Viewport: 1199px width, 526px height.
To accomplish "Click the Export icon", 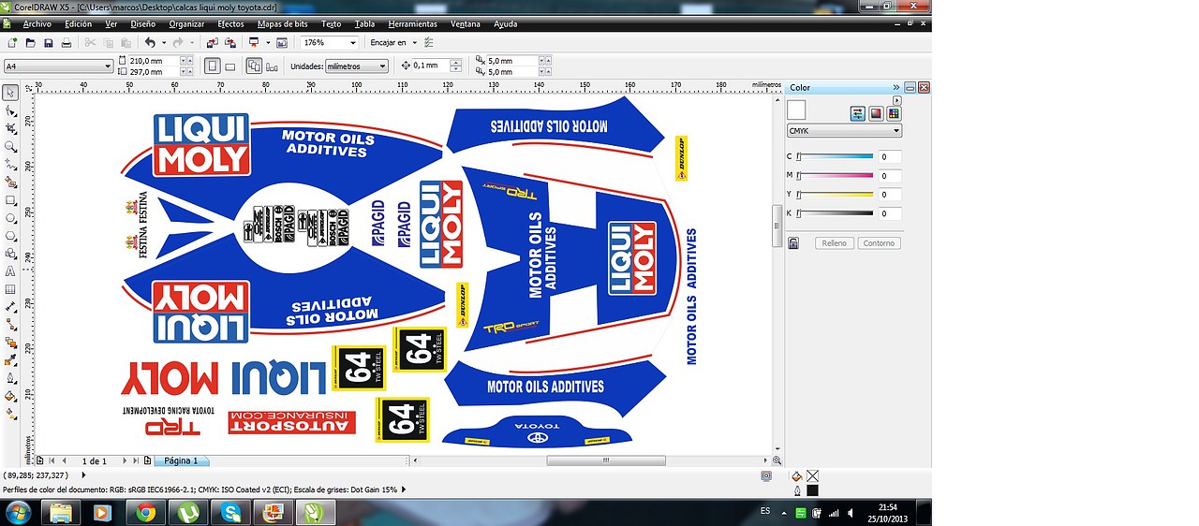I will (229, 43).
